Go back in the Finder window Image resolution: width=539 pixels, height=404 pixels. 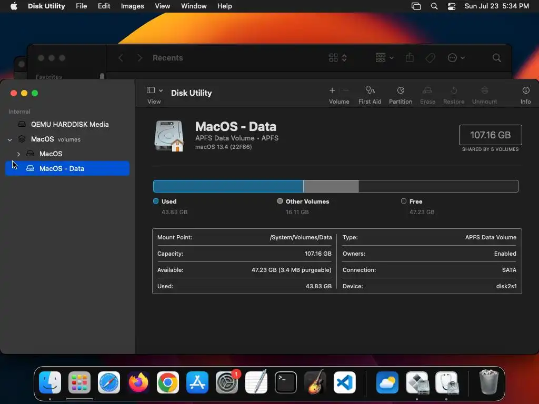click(121, 58)
